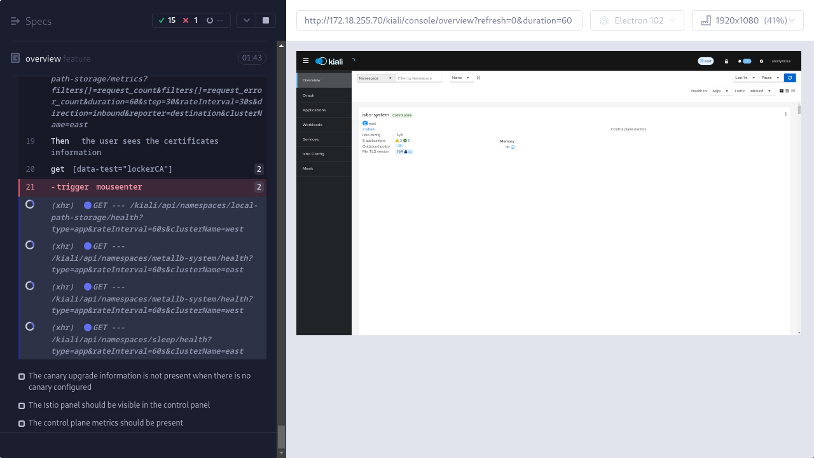Image resolution: width=814 pixels, height=458 pixels.
Task: Open Workloads in Kiali sidebar
Action: tap(324, 125)
